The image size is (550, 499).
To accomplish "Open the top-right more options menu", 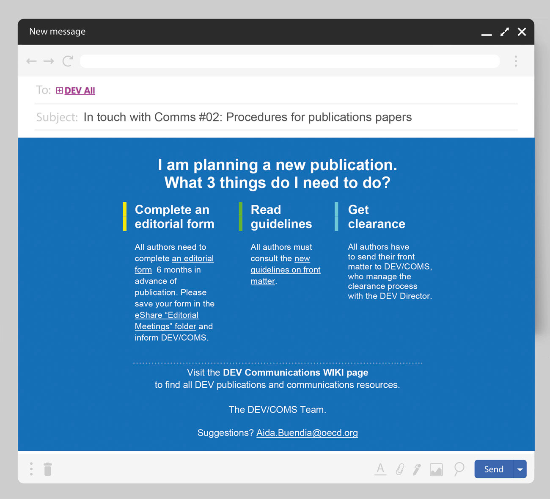I will click(516, 61).
